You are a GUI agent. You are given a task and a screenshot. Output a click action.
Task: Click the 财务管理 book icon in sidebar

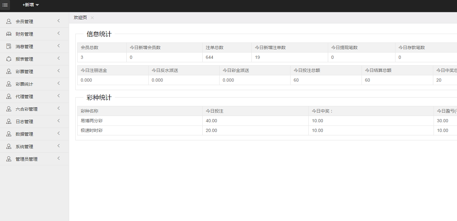pos(9,34)
